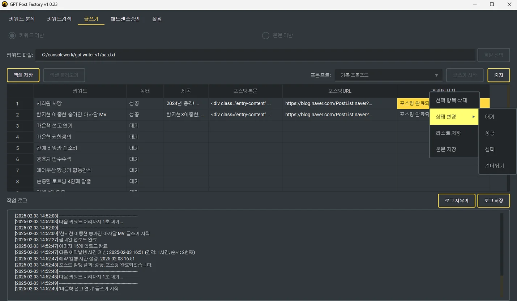
Task: Expand the 상태 변경 submenu arrow
Action: click(473, 117)
